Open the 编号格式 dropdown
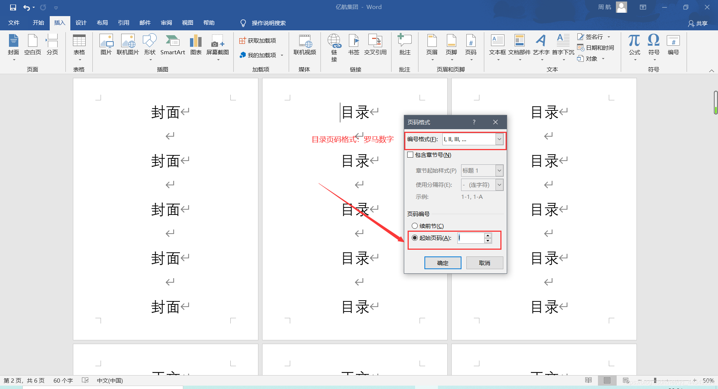The width and height of the screenshot is (718, 389). coord(499,139)
